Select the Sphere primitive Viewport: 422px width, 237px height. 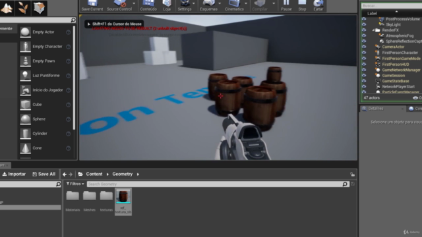[x=45, y=119]
